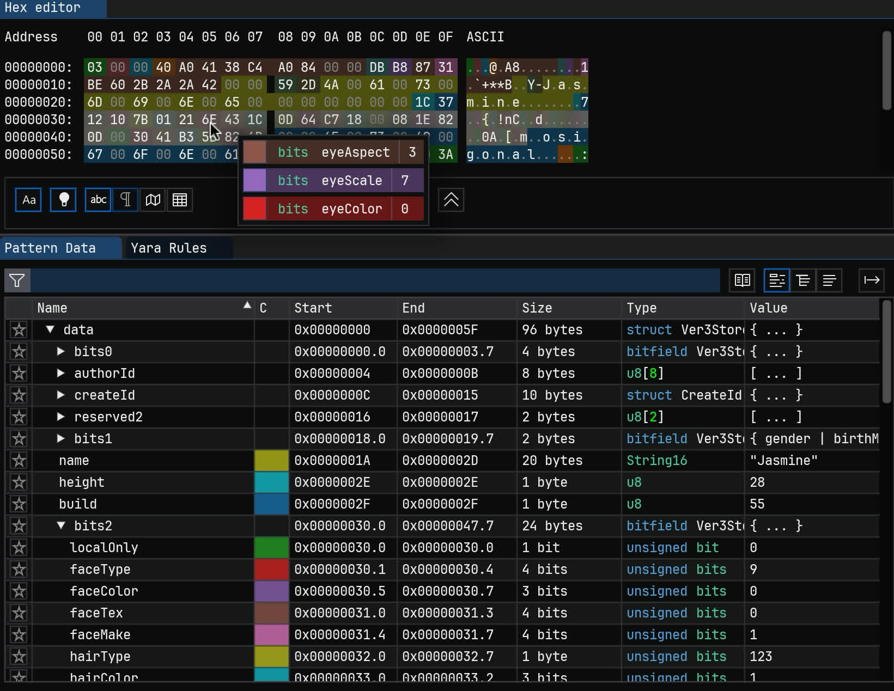Screen dimensions: 894x691
Task: Click the table grid icon
Action: 180,200
